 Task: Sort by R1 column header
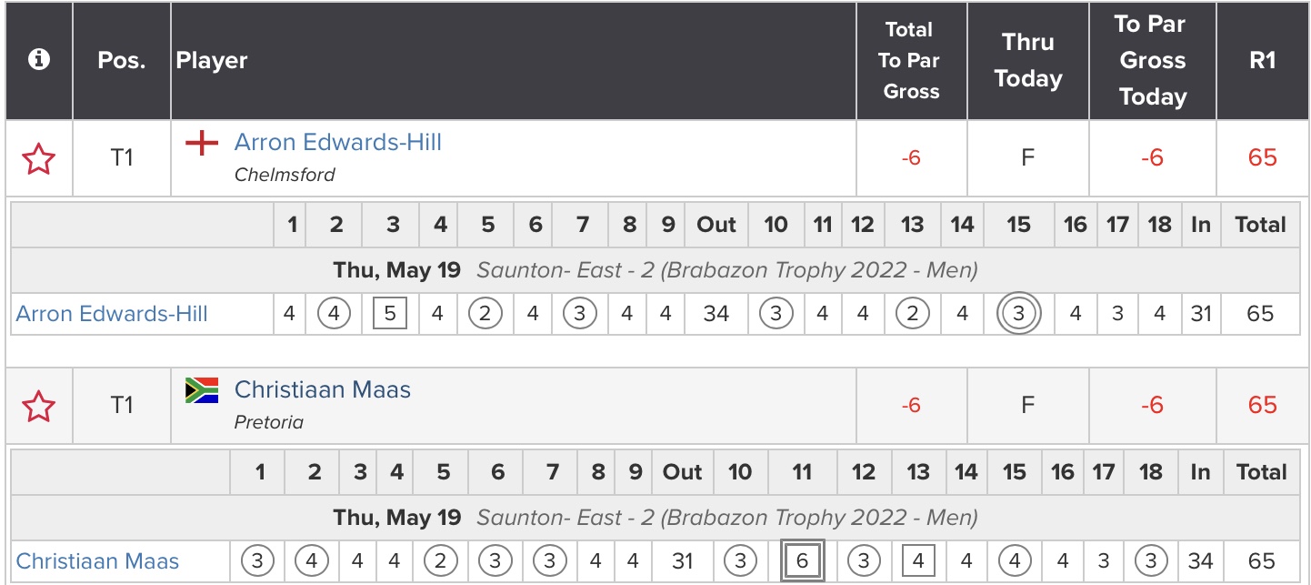pos(1262,61)
